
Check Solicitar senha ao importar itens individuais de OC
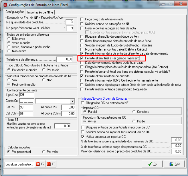point(83,132)
